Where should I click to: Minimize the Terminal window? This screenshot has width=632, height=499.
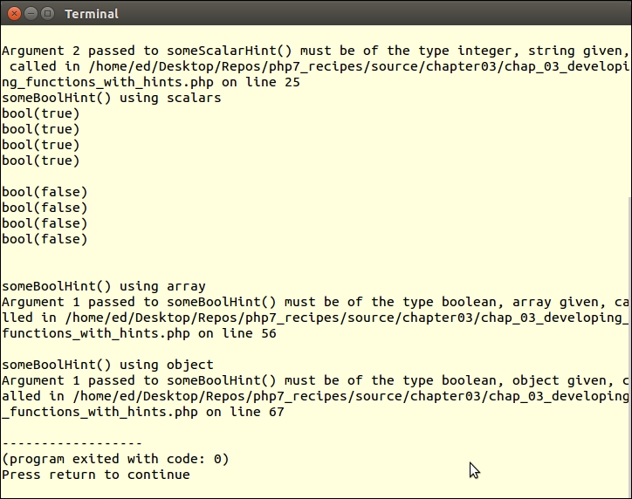click(x=30, y=13)
